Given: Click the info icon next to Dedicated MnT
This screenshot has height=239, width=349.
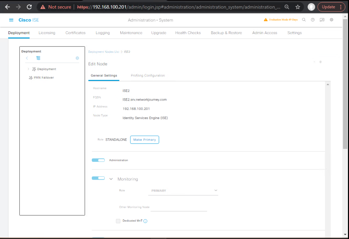Looking at the screenshot, I should coord(145,221).
